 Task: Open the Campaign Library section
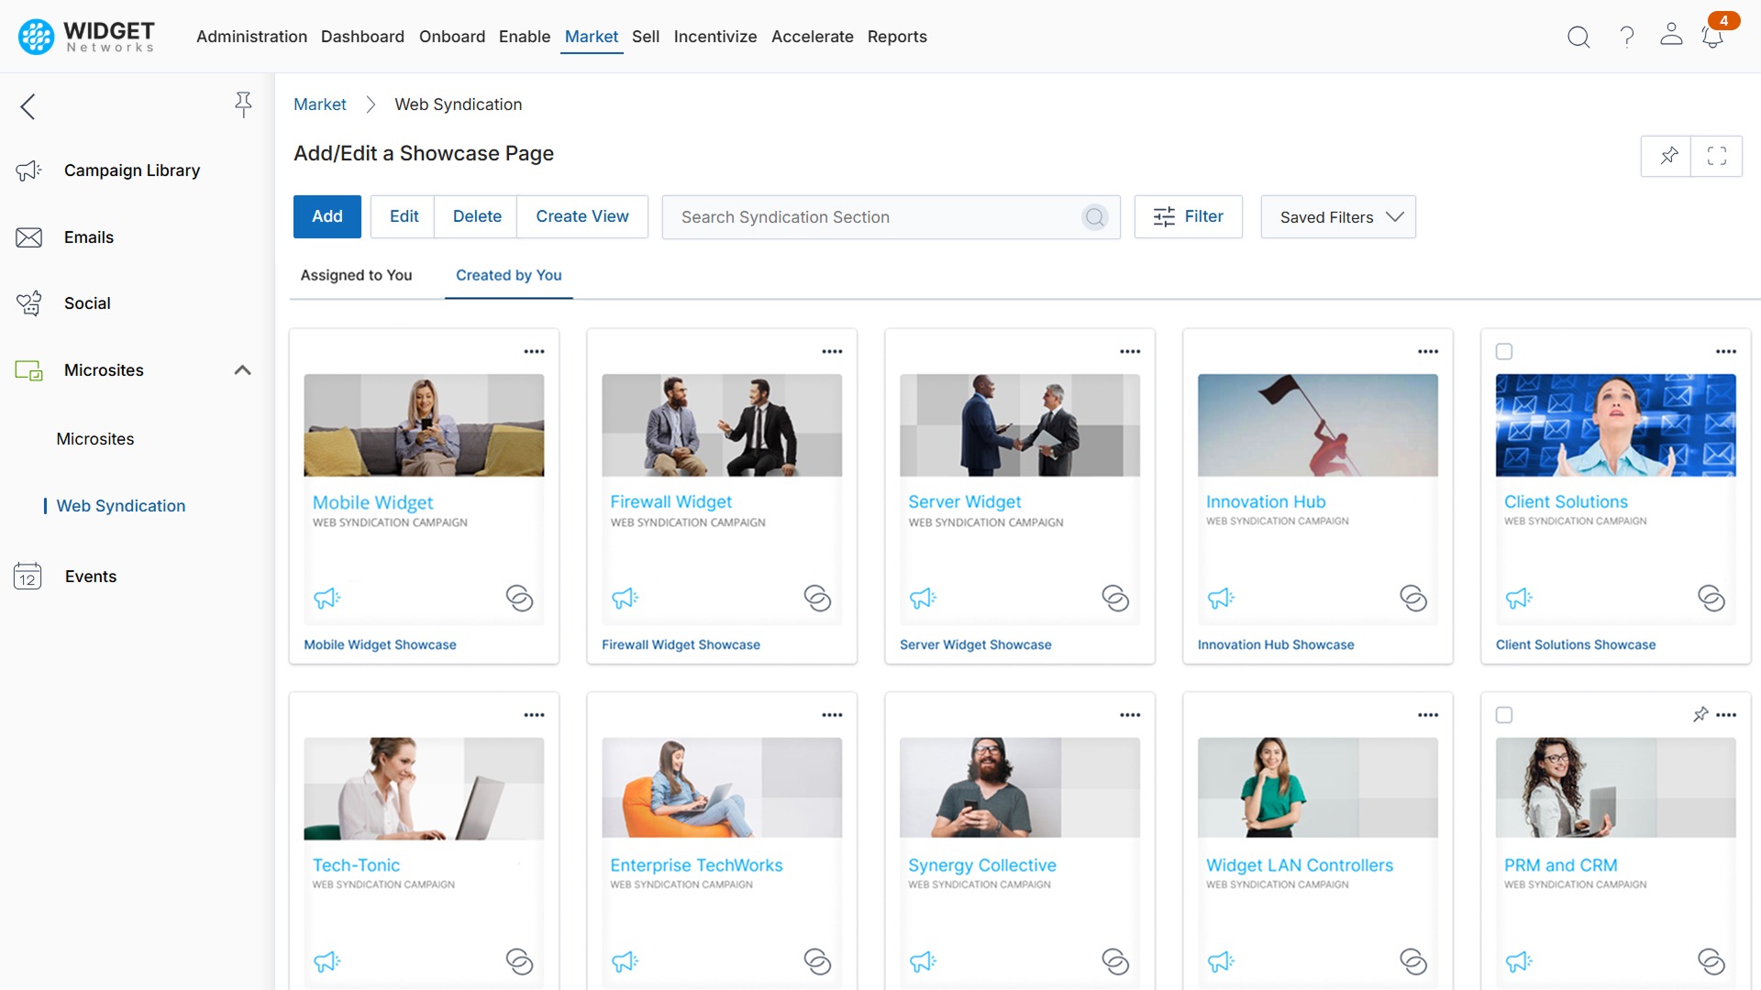click(x=132, y=170)
